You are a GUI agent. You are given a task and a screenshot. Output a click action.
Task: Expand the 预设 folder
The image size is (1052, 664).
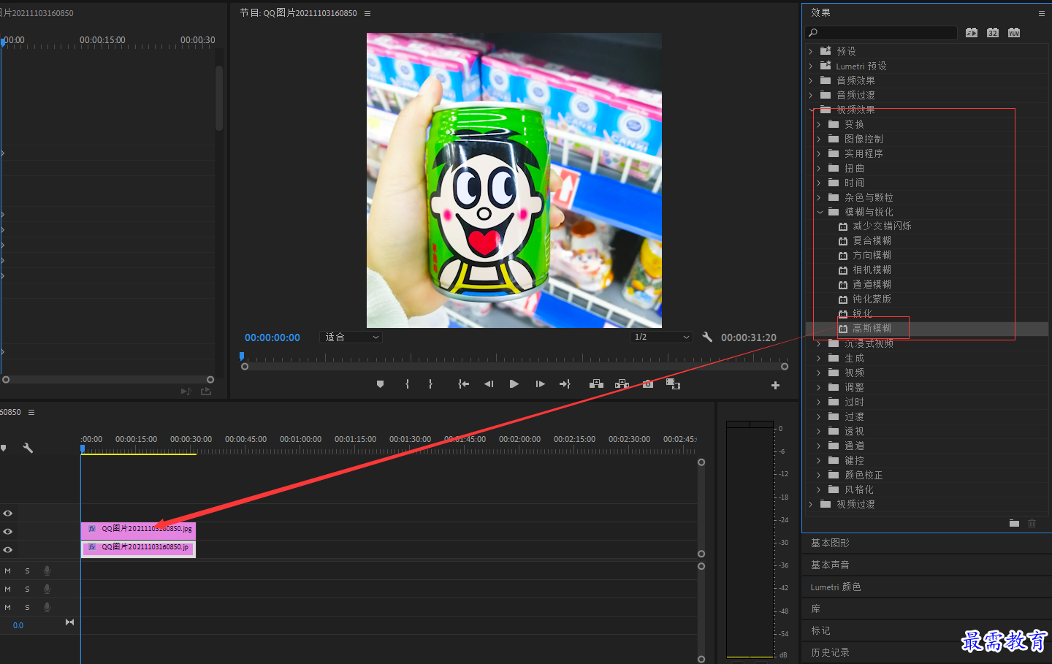(810, 51)
